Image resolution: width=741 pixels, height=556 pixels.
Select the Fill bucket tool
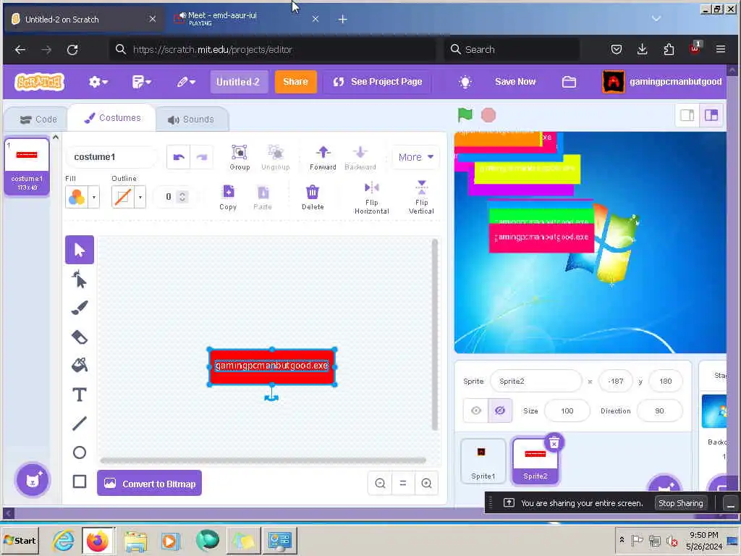(80, 365)
